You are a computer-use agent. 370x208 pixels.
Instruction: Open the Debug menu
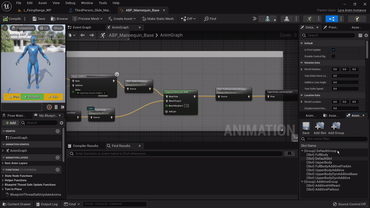(70, 3)
